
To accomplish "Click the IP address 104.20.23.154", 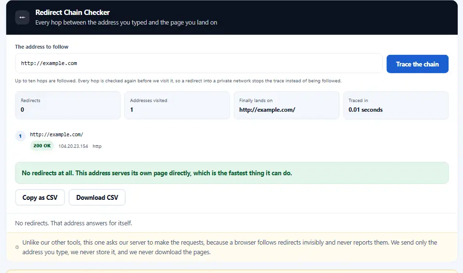I will click(73, 146).
